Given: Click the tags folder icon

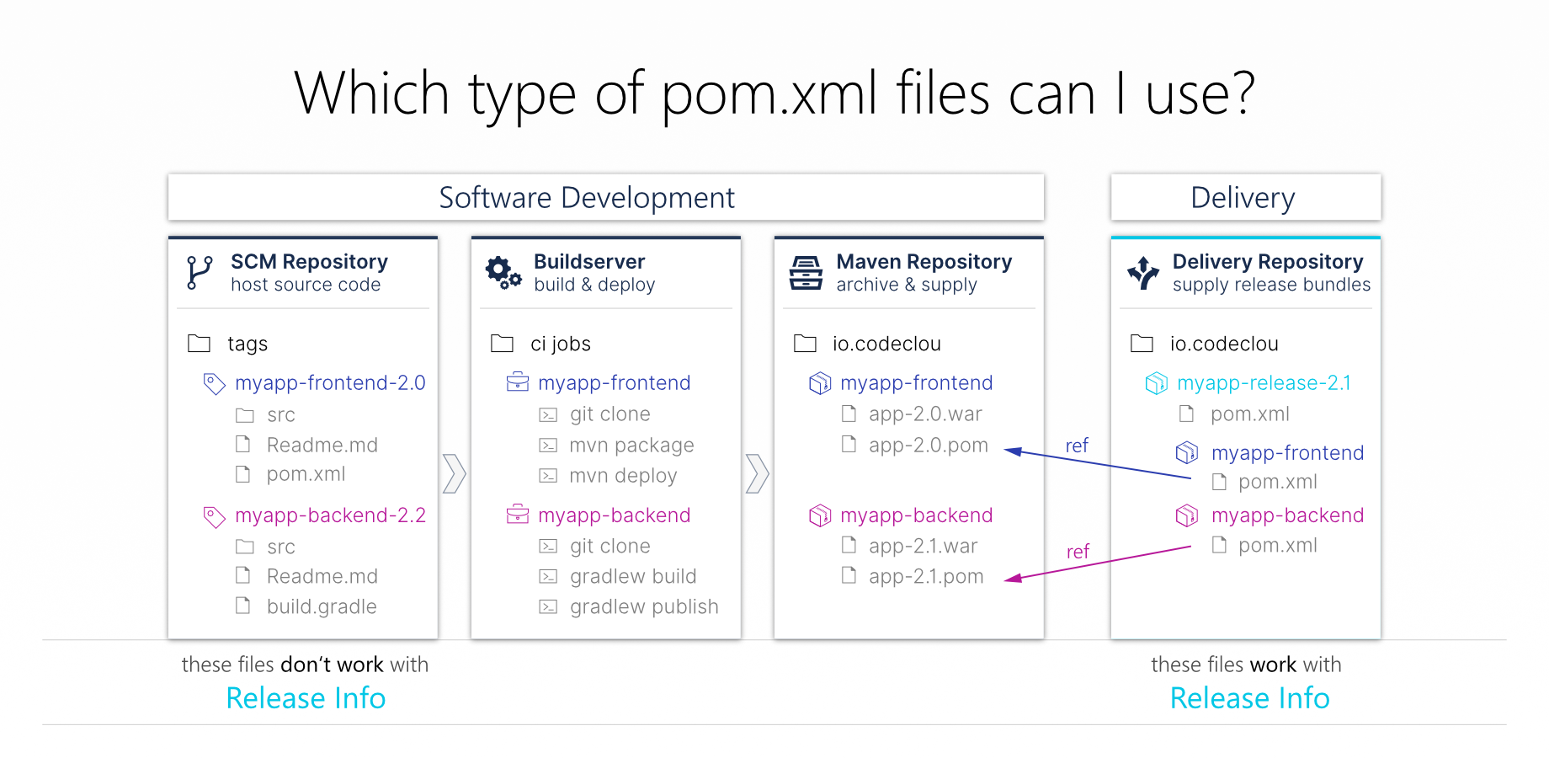Looking at the screenshot, I should (199, 343).
